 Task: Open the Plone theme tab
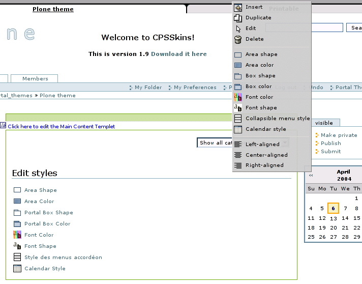(x=53, y=9)
